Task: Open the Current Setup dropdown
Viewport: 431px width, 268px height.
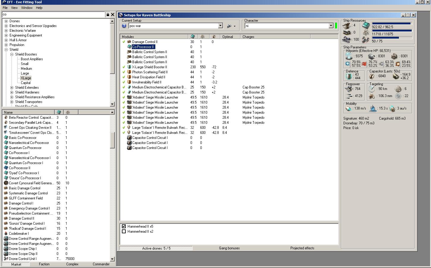Action: pos(221,26)
